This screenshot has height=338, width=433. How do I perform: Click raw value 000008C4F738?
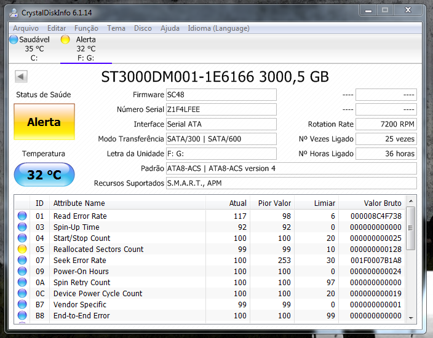(x=376, y=216)
